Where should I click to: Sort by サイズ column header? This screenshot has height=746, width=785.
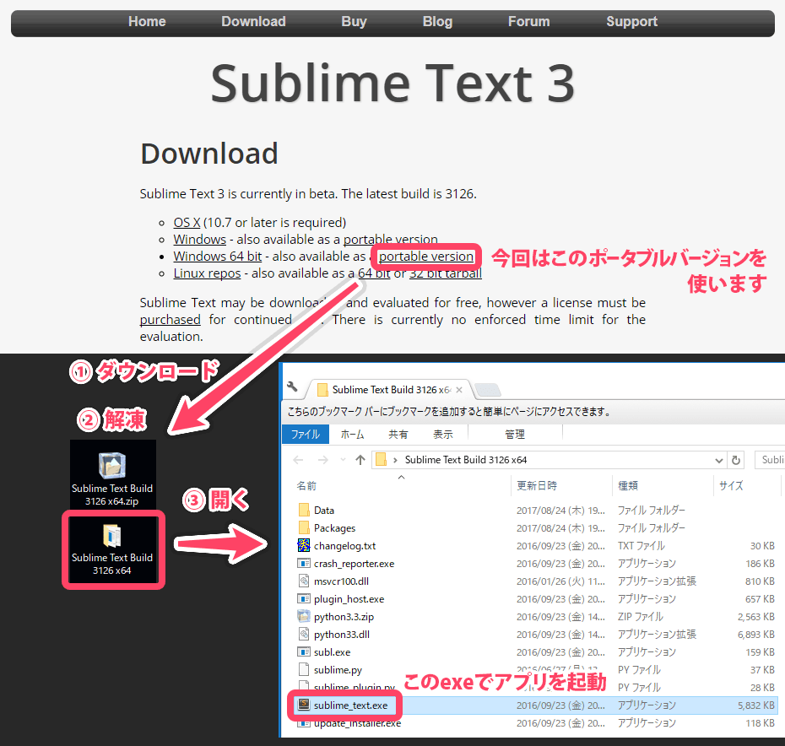click(731, 485)
